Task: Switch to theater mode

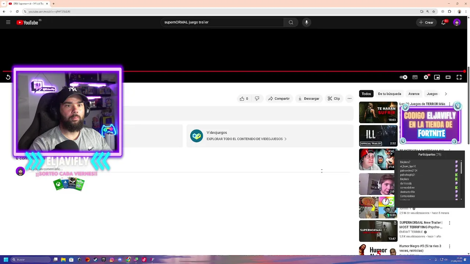Action: click(x=448, y=77)
